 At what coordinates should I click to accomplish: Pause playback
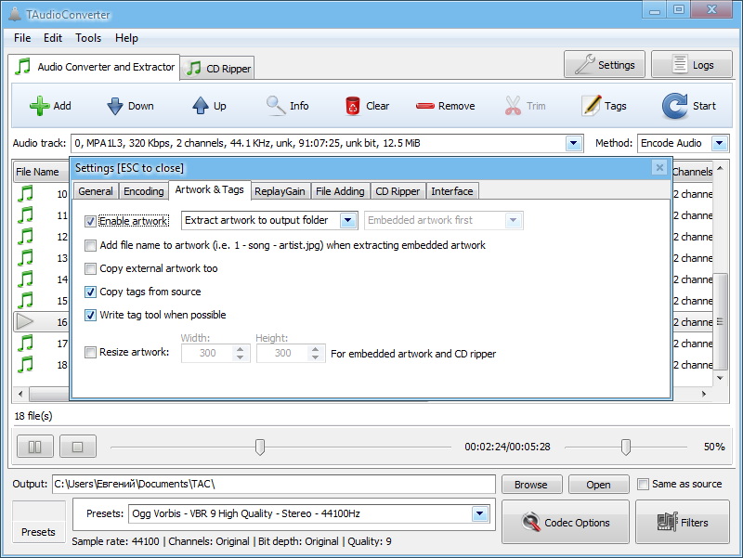click(35, 447)
